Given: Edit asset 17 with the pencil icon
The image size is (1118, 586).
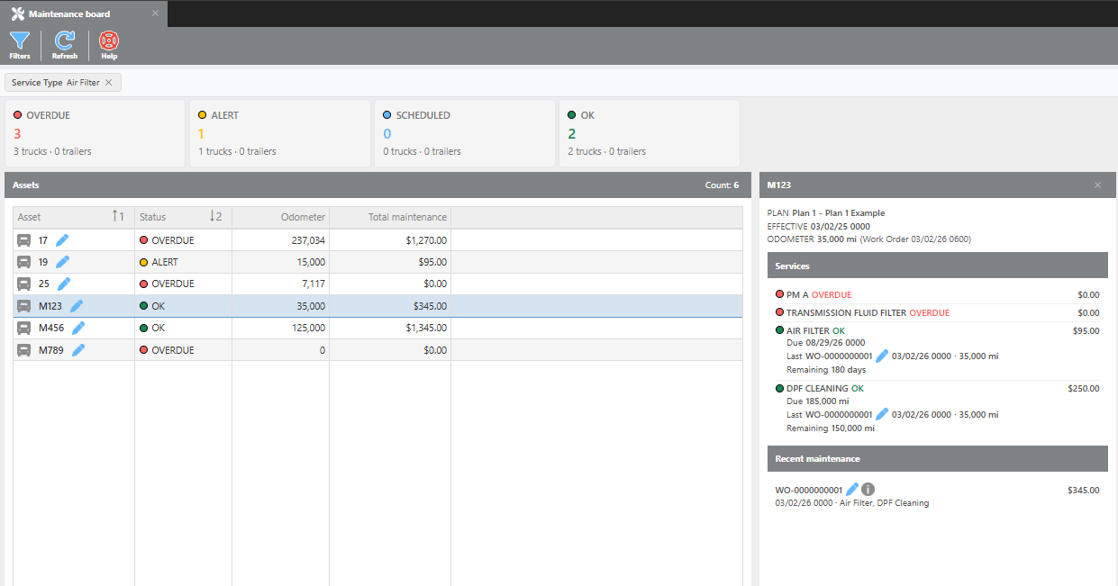Looking at the screenshot, I should 62,240.
